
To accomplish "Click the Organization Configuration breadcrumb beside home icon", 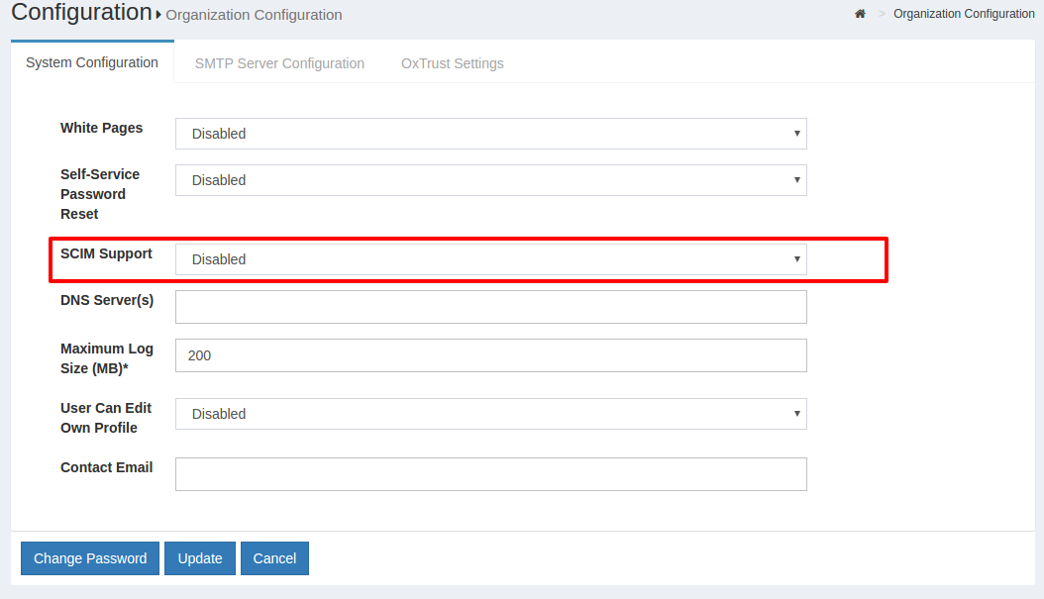I will [963, 14].
